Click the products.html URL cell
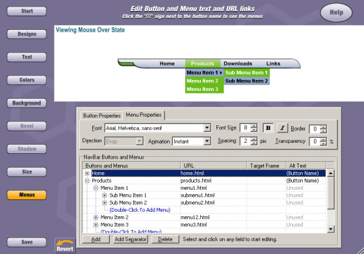 tap(213, 181)
